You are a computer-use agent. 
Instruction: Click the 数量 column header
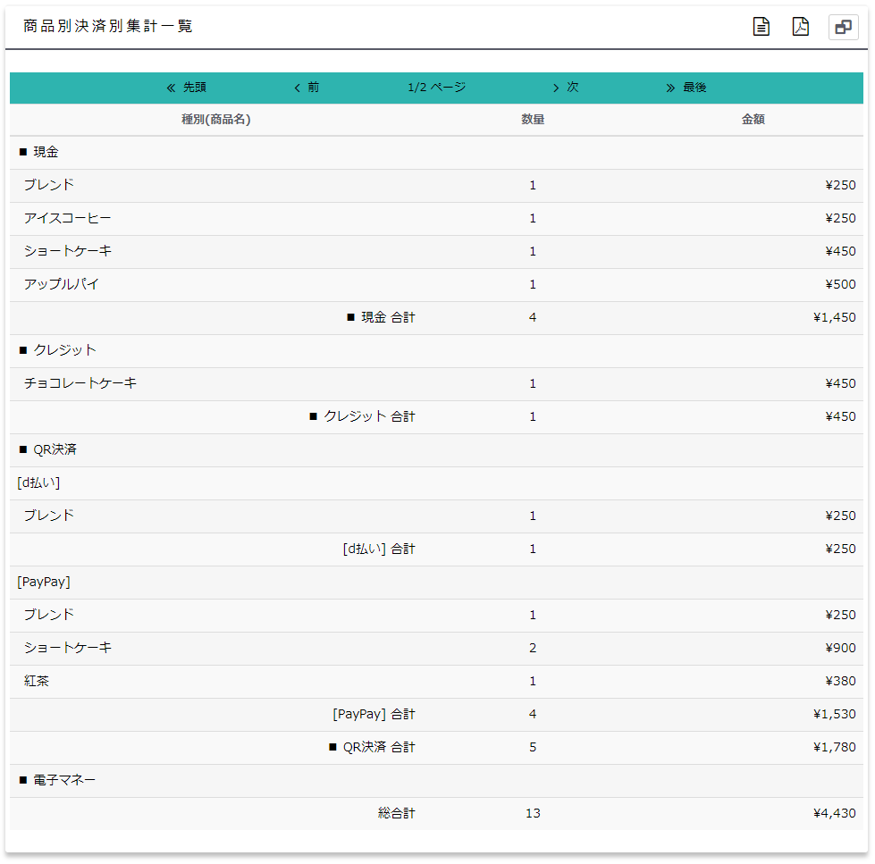(x=533, y=120)
